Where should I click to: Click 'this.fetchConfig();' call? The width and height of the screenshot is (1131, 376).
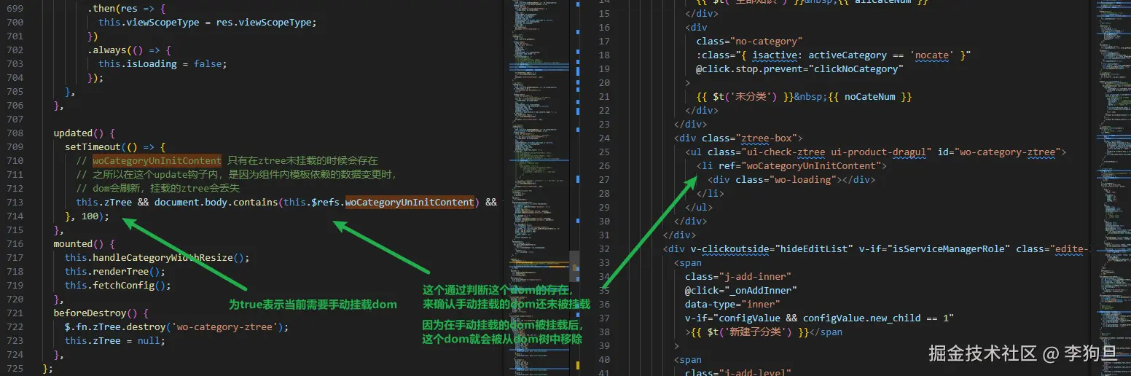pyautogui.click(x=118, y=286)
